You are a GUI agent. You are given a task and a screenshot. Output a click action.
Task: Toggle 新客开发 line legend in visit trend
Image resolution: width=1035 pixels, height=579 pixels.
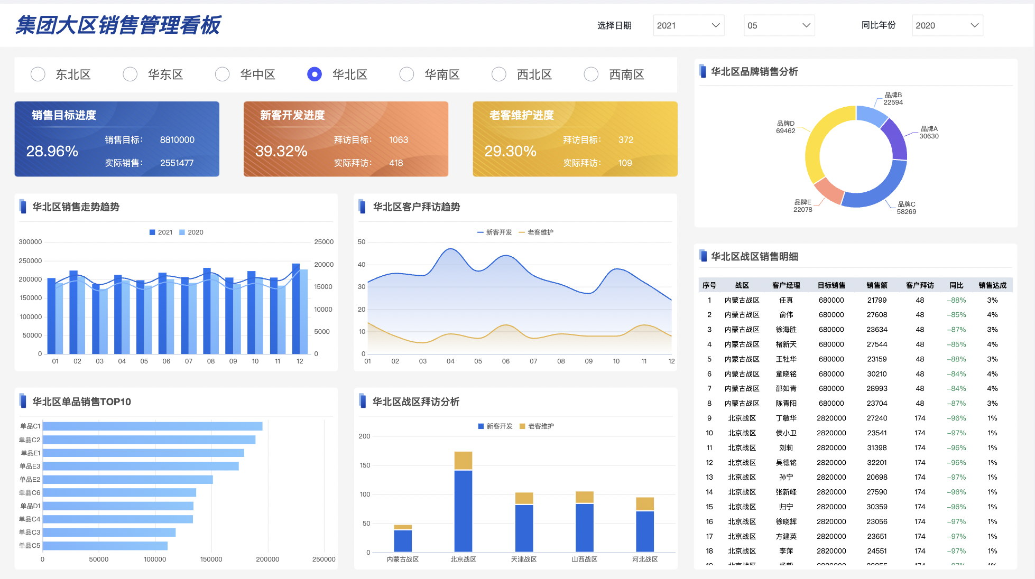[480, 232]
